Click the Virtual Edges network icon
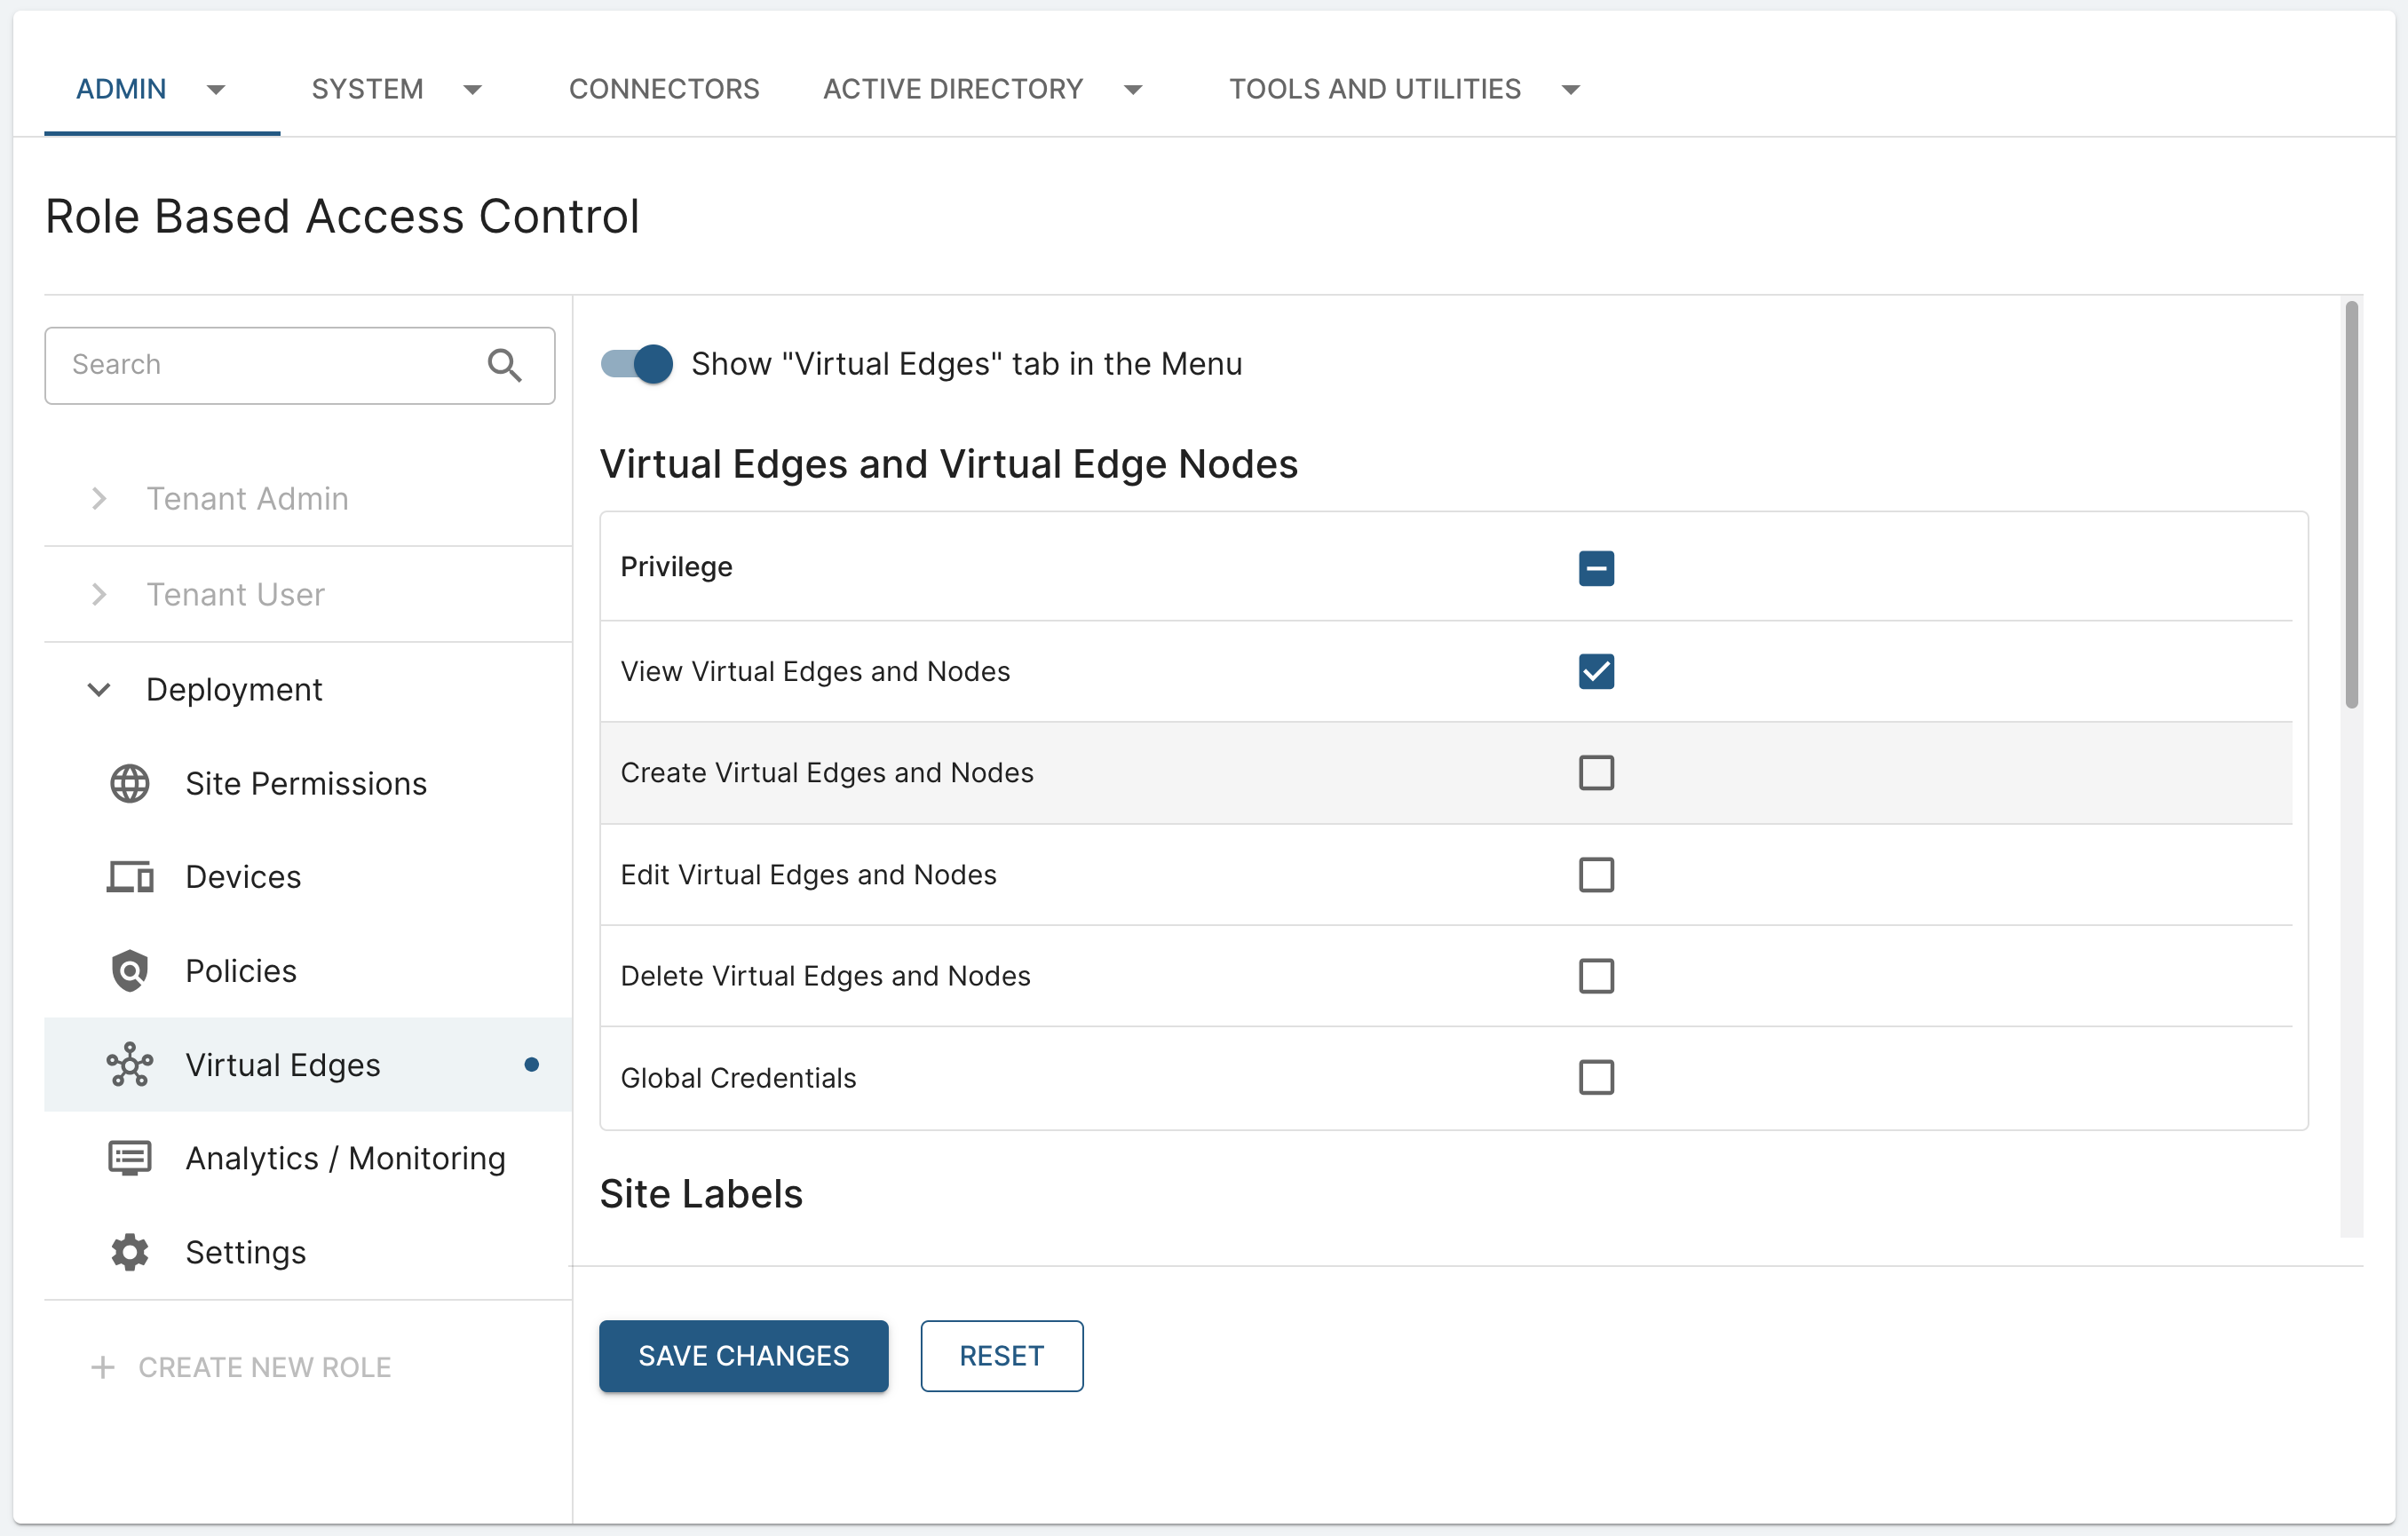Image resolution: width=2408 pixels, height=1536 pixels. coord(129,1064)
